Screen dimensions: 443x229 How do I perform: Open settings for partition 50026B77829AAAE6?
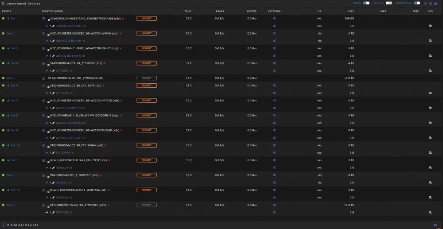coord(274,26)
